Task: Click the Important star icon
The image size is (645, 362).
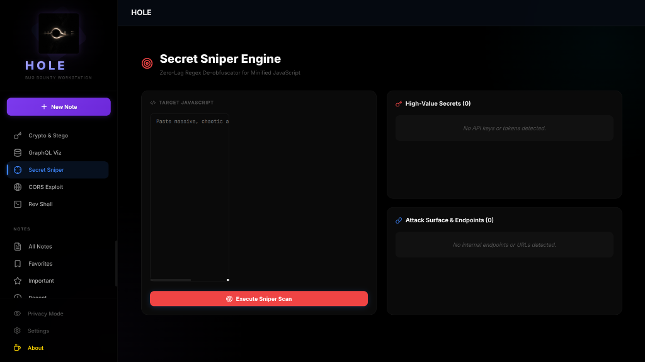Action: pos(18,281)
